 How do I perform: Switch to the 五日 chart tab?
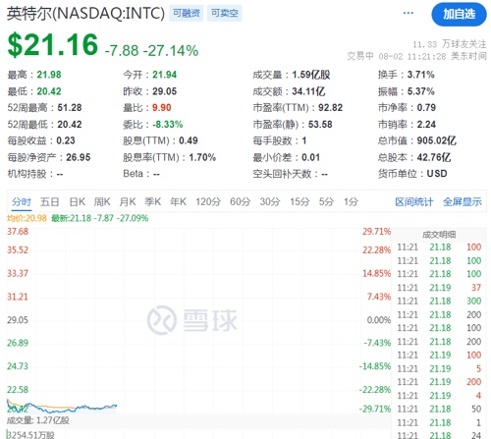click(x=49, y=202)
